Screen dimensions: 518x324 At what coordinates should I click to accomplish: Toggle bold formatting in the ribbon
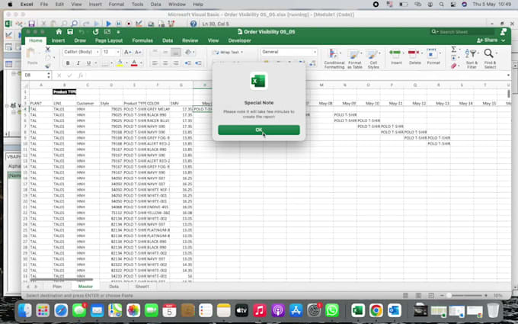tap(68, 63)
